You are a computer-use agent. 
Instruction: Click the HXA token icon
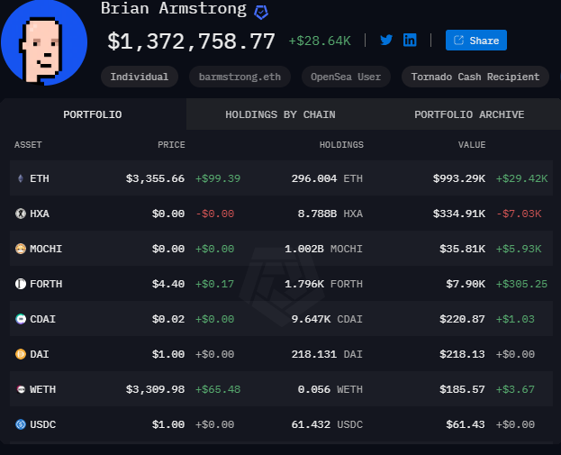[x=21, y=214]
